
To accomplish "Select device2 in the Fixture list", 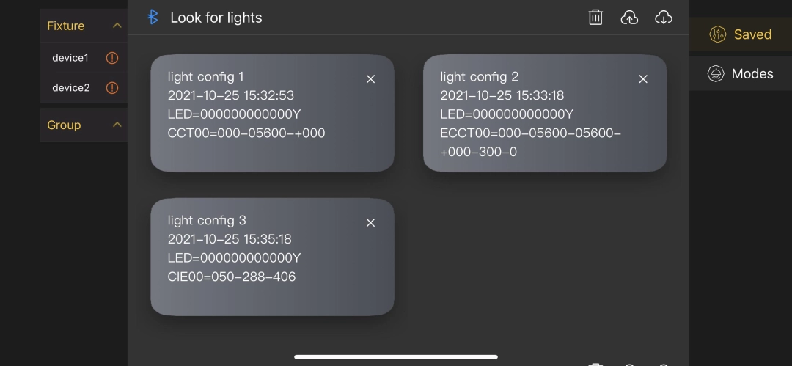I will coord(70,88).
